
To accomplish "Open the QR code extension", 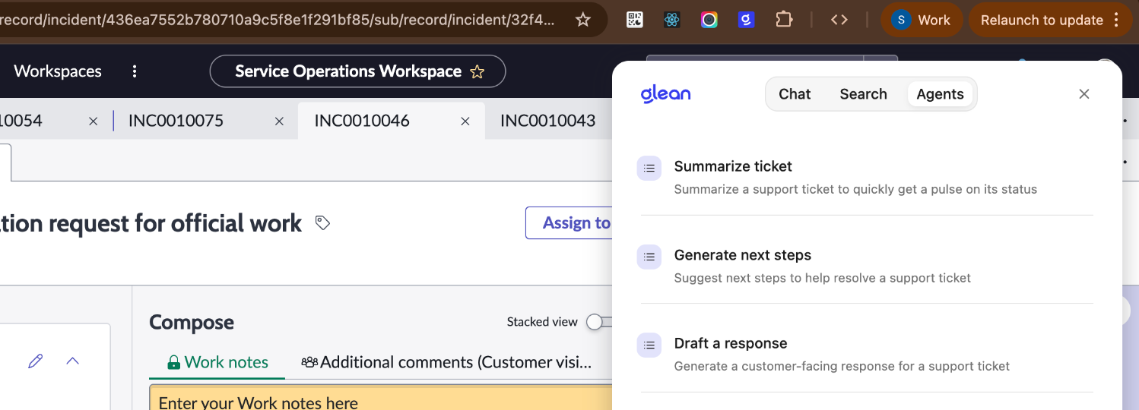I will [x=635, y=20].
